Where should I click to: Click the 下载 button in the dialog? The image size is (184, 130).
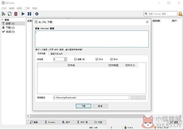83,106
